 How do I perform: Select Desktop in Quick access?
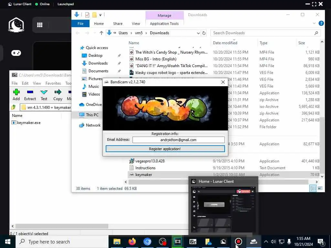pyautogui.click(x=95, y=56)
